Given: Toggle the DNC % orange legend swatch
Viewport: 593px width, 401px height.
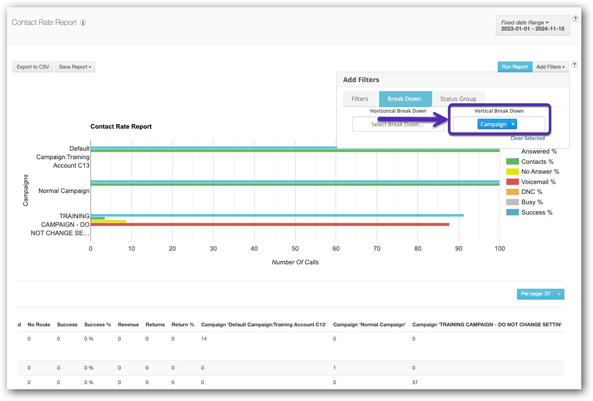Looking at the screenshot, I should click(x=512, y=192).
